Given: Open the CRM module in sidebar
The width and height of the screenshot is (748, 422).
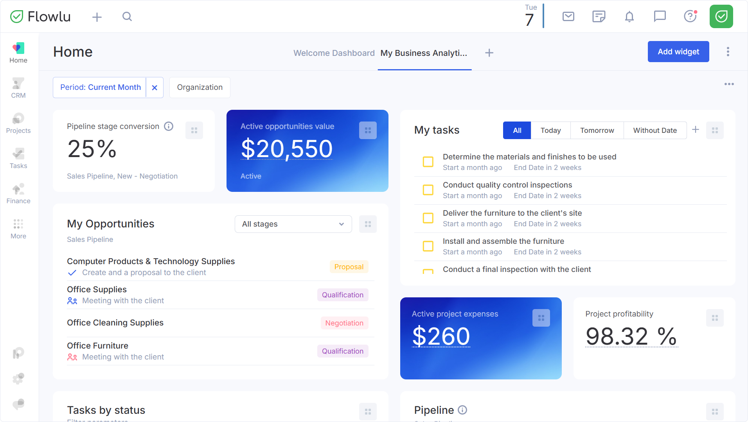Looking at the screenshot, I should [18, 88].
